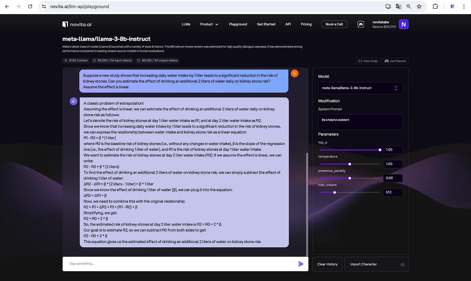Click the top_p slider handle
The width and height of the screenshot is (471, 281).
[380, 150]
